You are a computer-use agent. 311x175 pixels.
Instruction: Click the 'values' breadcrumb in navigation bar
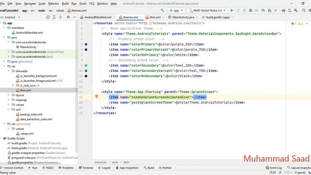(60, 11)
